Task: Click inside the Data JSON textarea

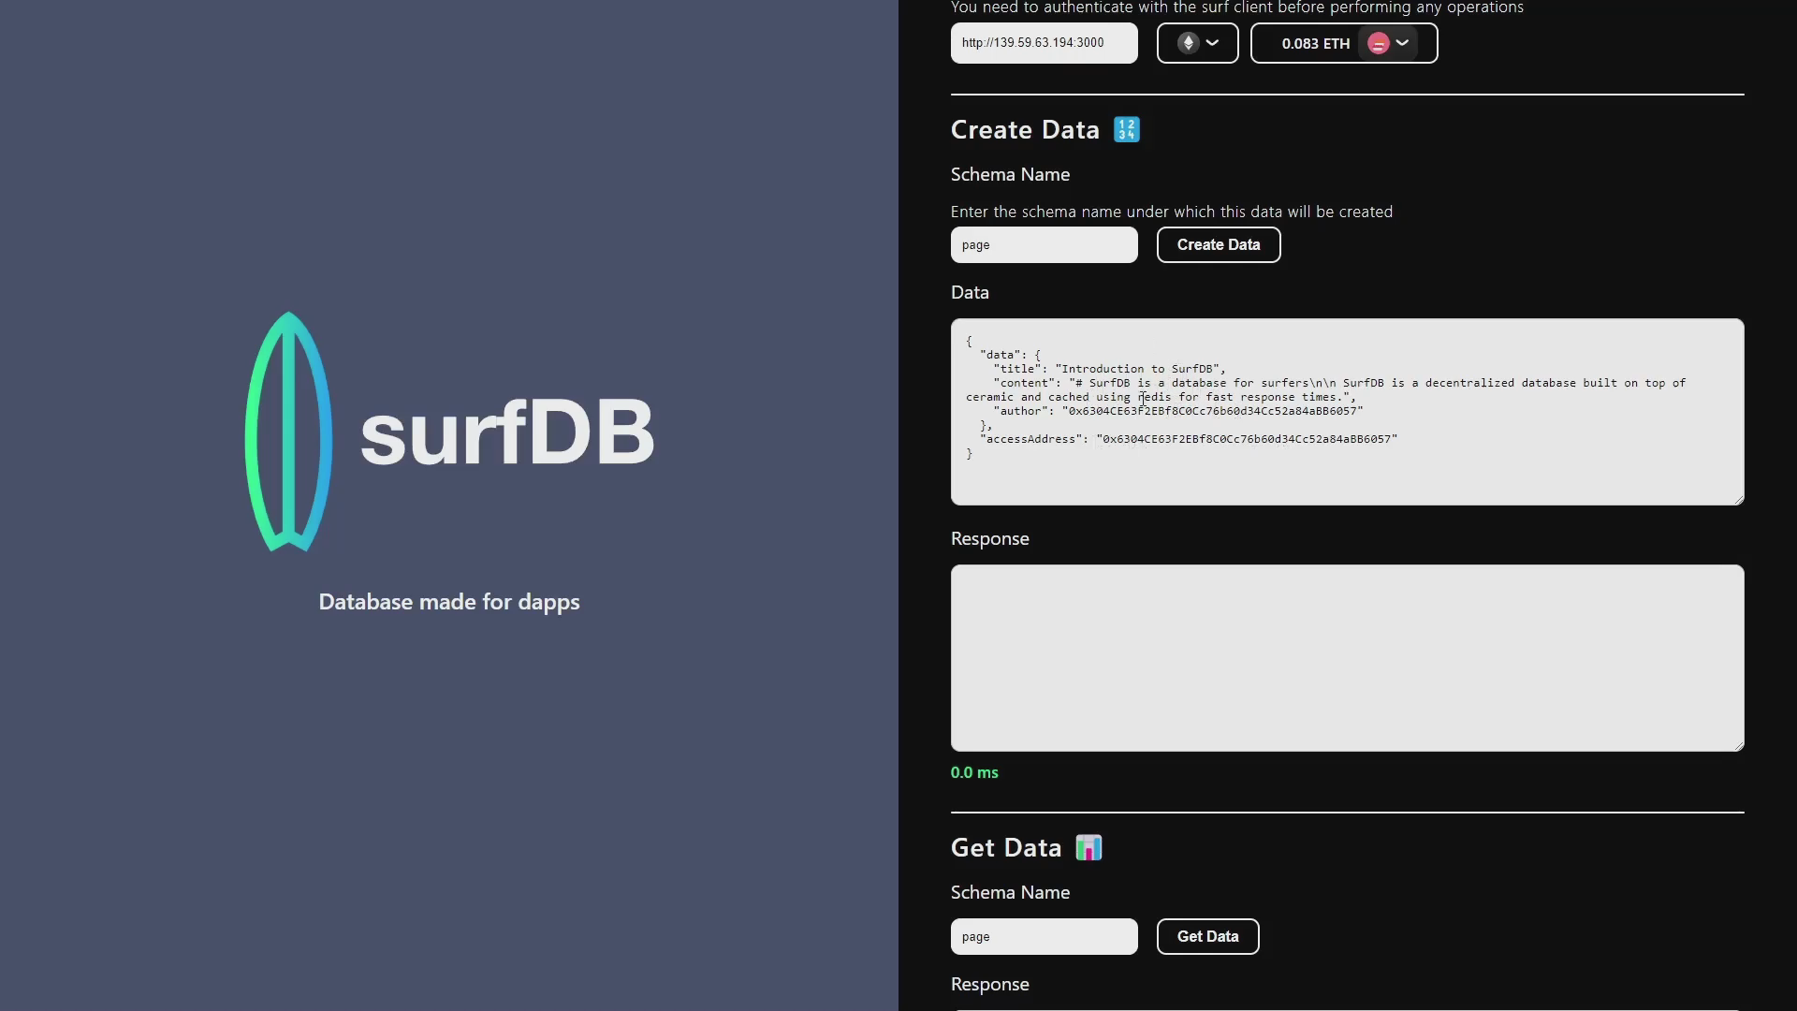Action: pos(1348,412)
